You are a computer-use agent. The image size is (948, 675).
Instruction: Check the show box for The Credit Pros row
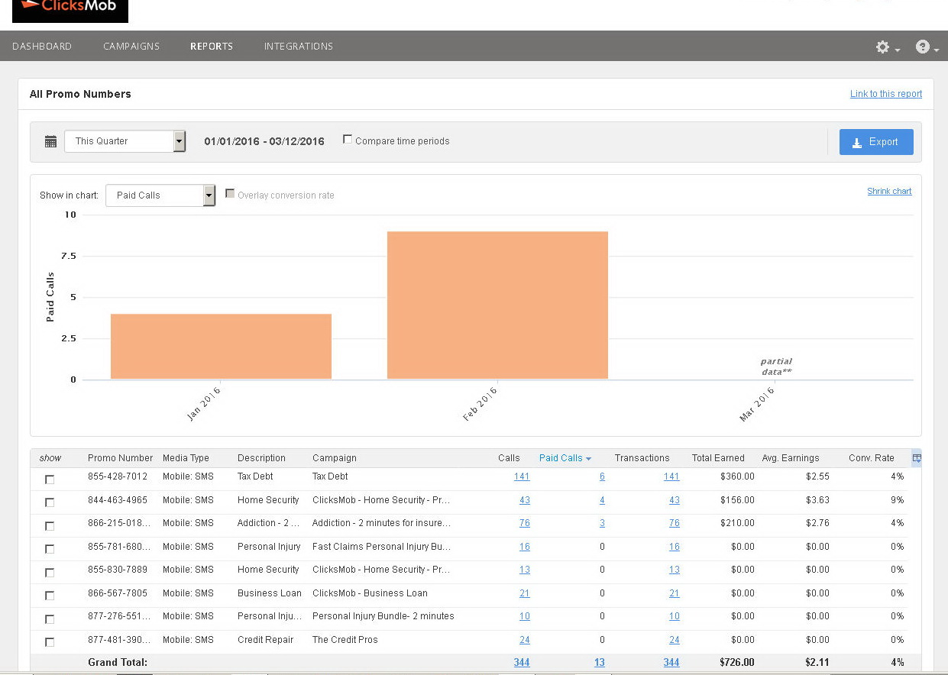pos(50,642)
